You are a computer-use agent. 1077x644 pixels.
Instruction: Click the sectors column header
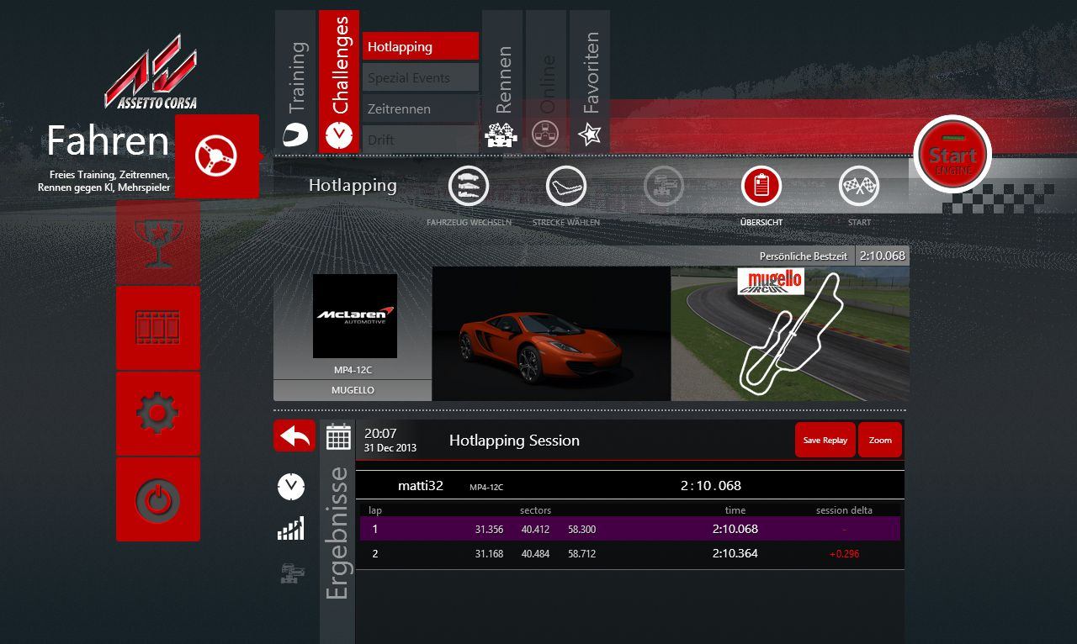tap(535, 510)
